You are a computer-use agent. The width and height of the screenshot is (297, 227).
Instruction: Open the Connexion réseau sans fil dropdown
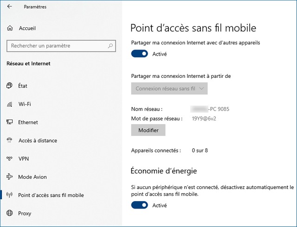pyautogui.click(x=169, y=88)
